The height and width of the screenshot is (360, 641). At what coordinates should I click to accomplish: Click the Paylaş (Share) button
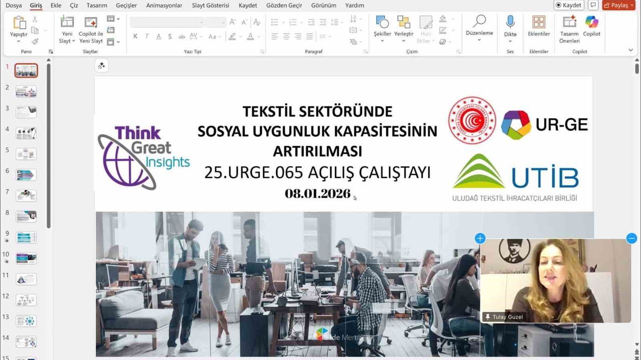[617, 5]
